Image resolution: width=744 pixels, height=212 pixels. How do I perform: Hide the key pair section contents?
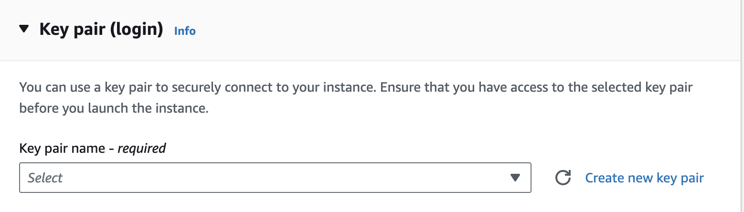pos(24,30)
